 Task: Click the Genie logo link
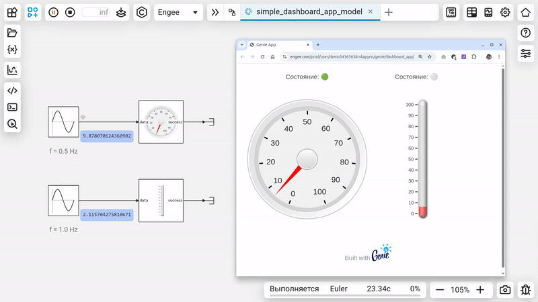click(381, 254)
